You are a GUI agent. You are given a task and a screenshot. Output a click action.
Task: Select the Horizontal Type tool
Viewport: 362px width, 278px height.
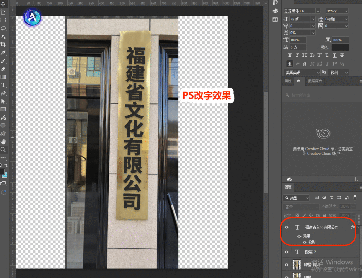3,85
